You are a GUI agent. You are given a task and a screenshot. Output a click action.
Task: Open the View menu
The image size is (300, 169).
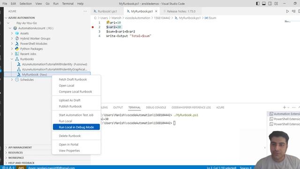[x=38, y=4]
